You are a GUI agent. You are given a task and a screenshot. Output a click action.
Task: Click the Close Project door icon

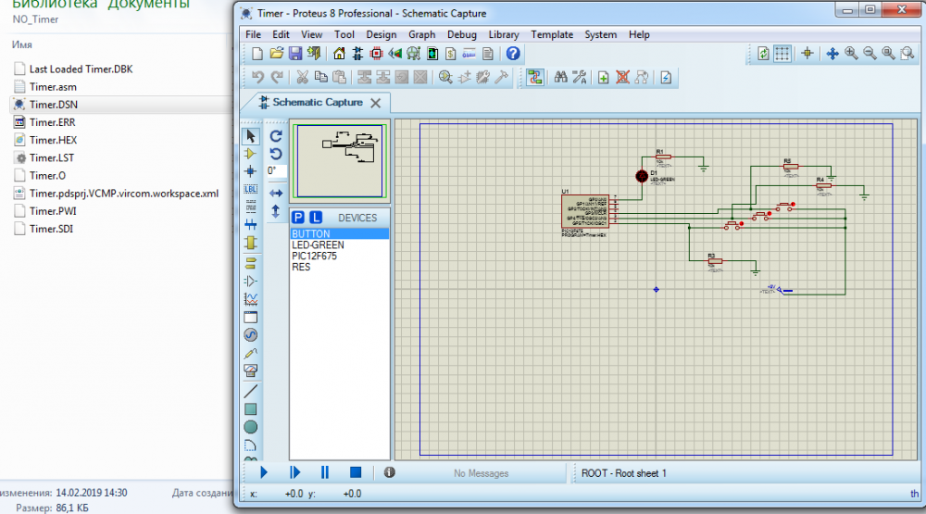314,54
